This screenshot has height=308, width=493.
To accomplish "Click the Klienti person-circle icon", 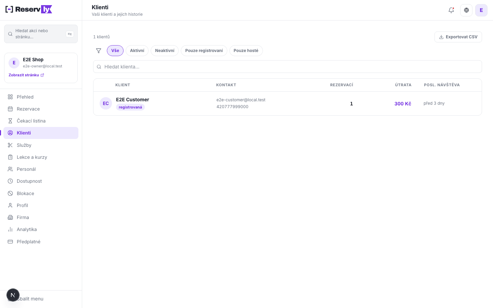I will pos(10,133).
